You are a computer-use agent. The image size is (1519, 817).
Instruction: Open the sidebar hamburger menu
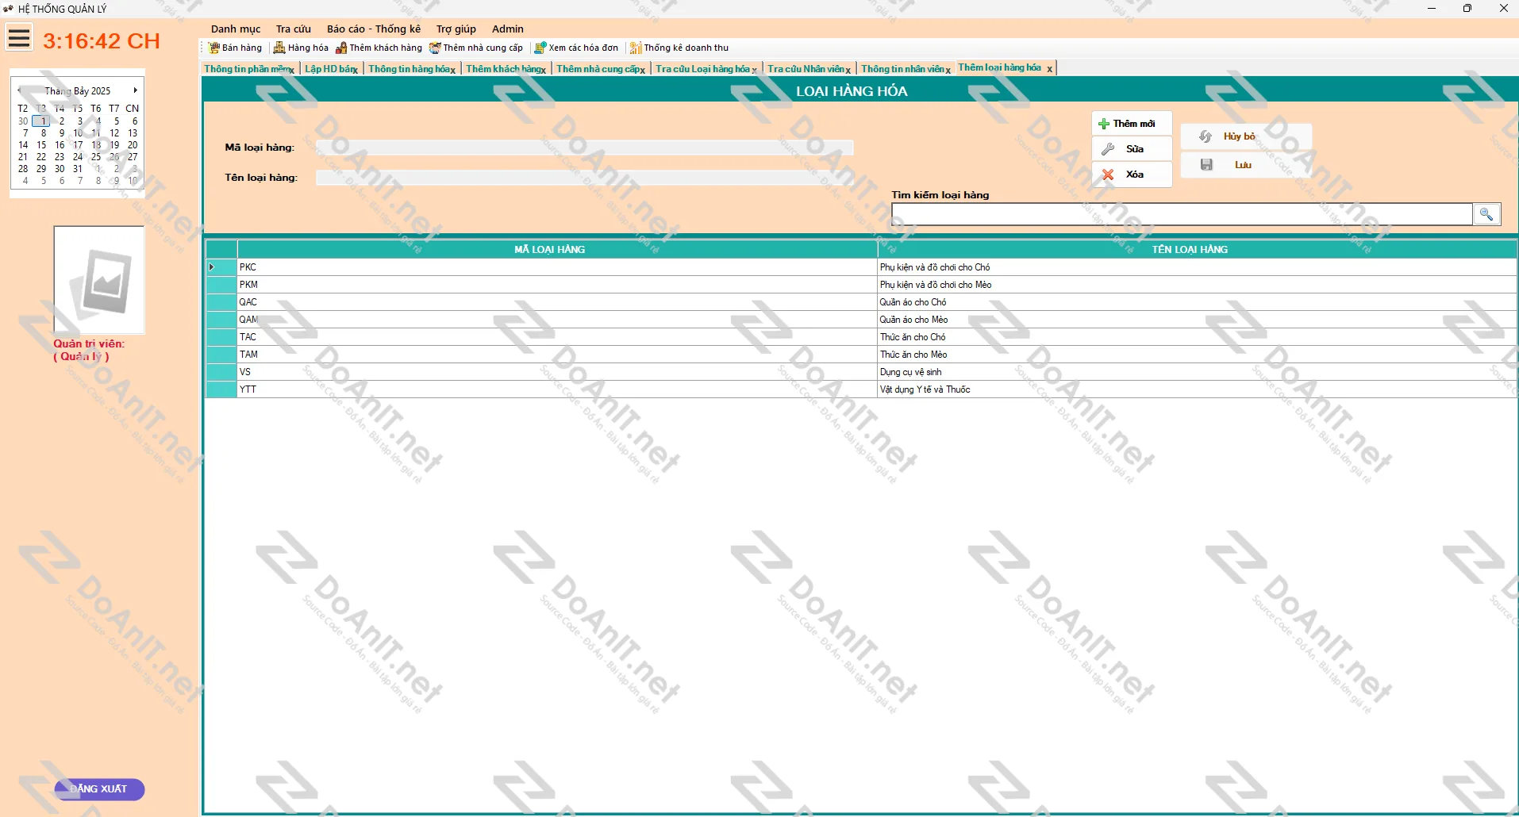[17, 37]
